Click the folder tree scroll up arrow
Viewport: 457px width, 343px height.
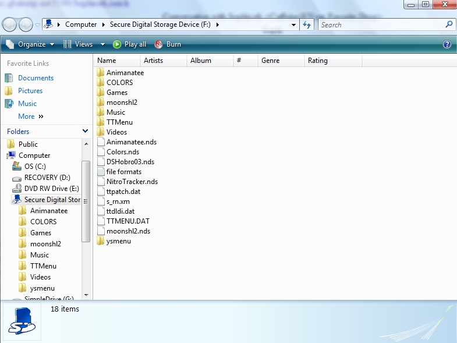[x=86, y=144]
